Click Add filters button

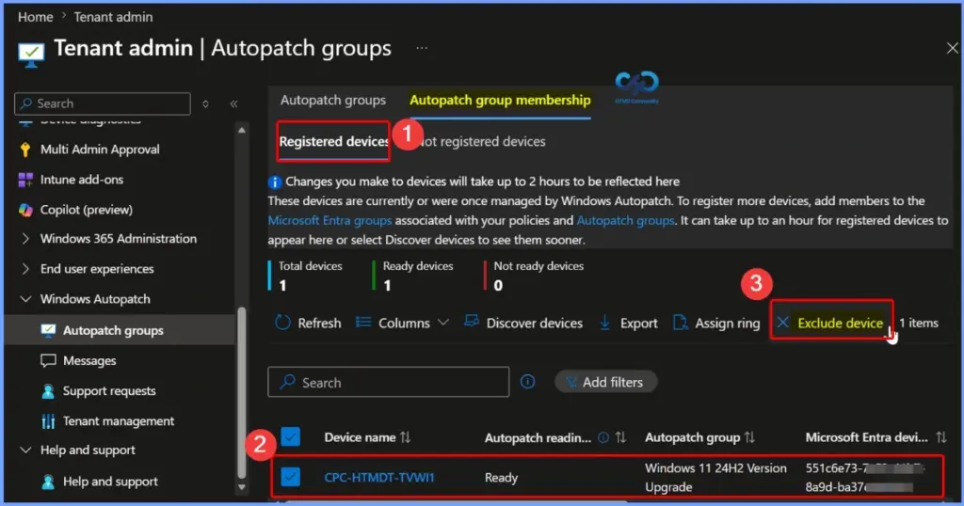605,382
